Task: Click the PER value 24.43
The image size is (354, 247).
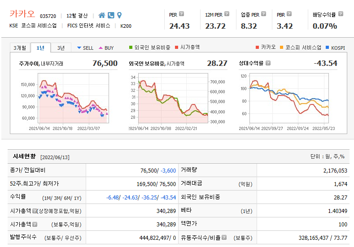Action: (179, 26)
